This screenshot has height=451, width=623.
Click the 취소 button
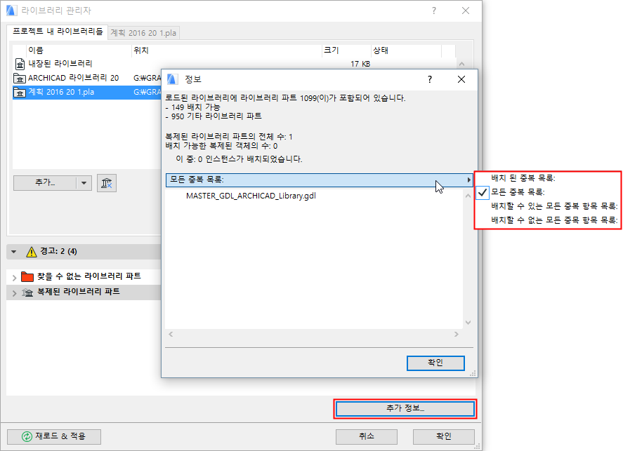(367, 436)
